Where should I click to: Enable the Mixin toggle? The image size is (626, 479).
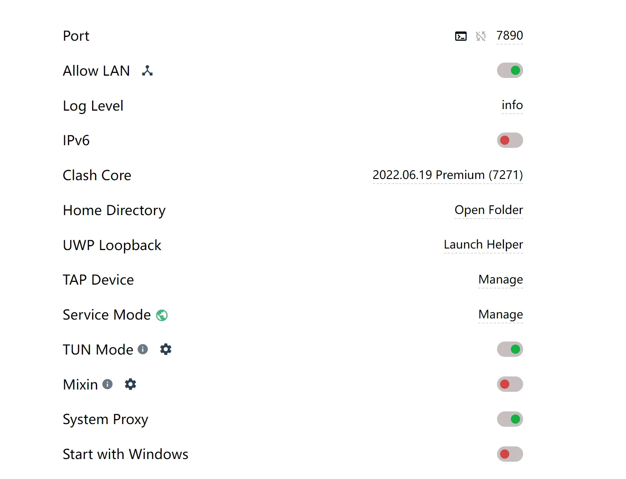point(510,384)
